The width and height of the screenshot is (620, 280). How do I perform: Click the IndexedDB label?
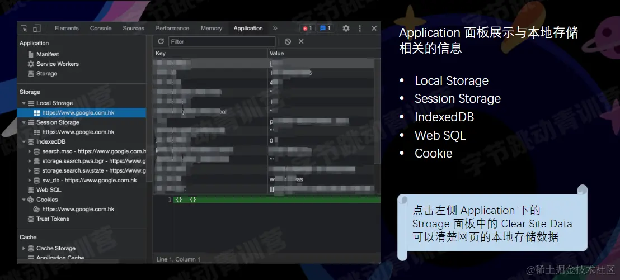pos(51,142)
